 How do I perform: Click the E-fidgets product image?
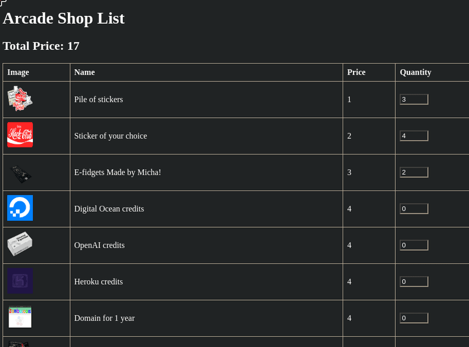(20, 172)
